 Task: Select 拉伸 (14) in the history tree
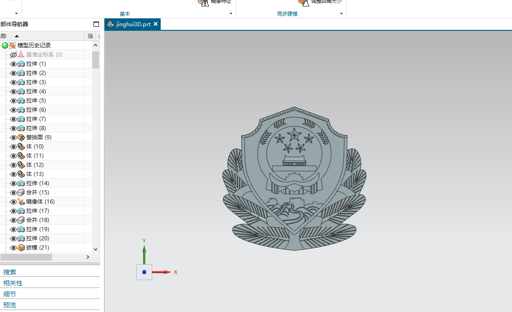pyautogui.click(x=38, y=183)
